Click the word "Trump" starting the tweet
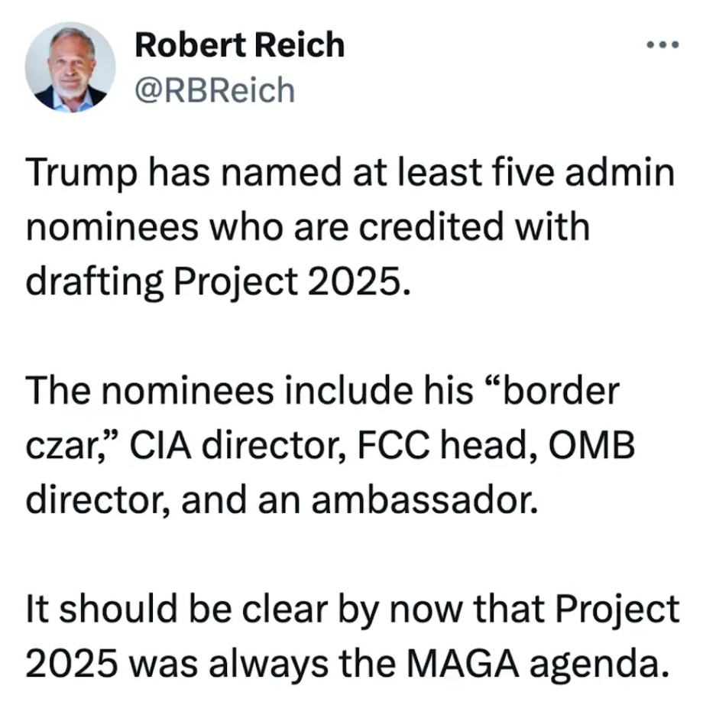Screen dimensions: 703x702 pyautogui.click(x=82, y=174)
